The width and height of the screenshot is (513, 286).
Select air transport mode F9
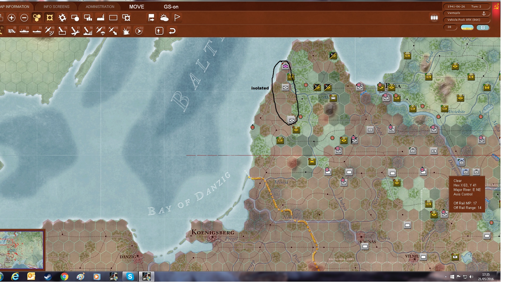100,31
